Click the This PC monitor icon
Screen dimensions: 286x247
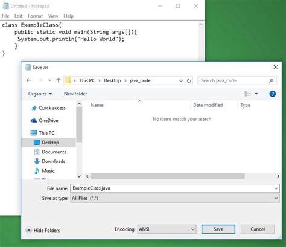coord(34,133)
